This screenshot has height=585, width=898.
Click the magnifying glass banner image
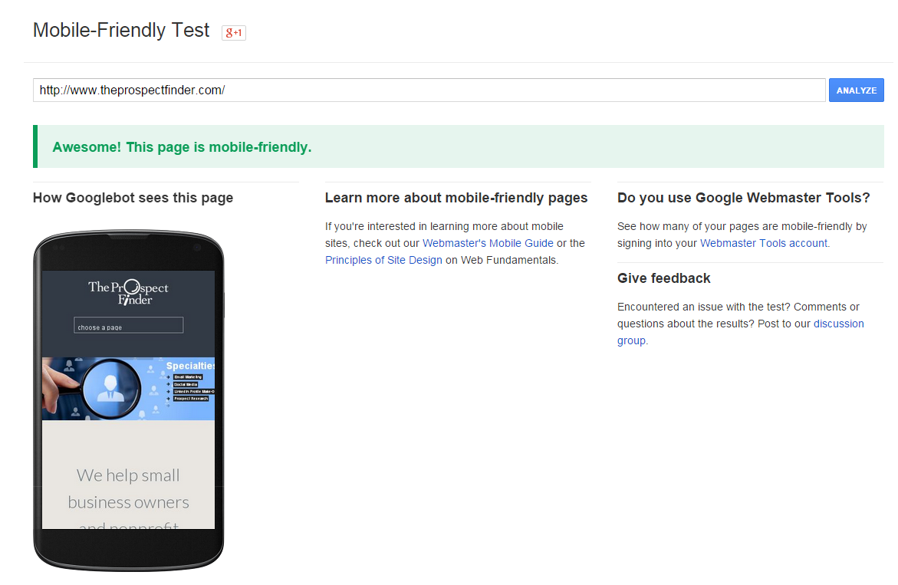pyautogui.click(x=128, y=389)
